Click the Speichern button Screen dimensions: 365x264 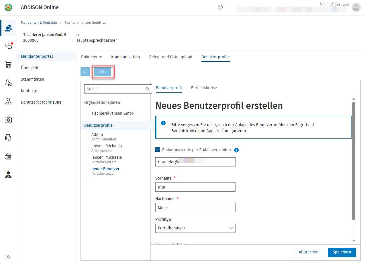pyautogui.click(x=342, y=252)
